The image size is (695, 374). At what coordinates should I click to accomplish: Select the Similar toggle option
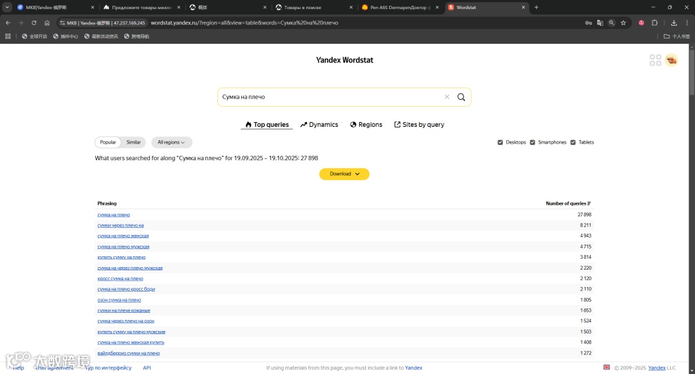point(133,142)
